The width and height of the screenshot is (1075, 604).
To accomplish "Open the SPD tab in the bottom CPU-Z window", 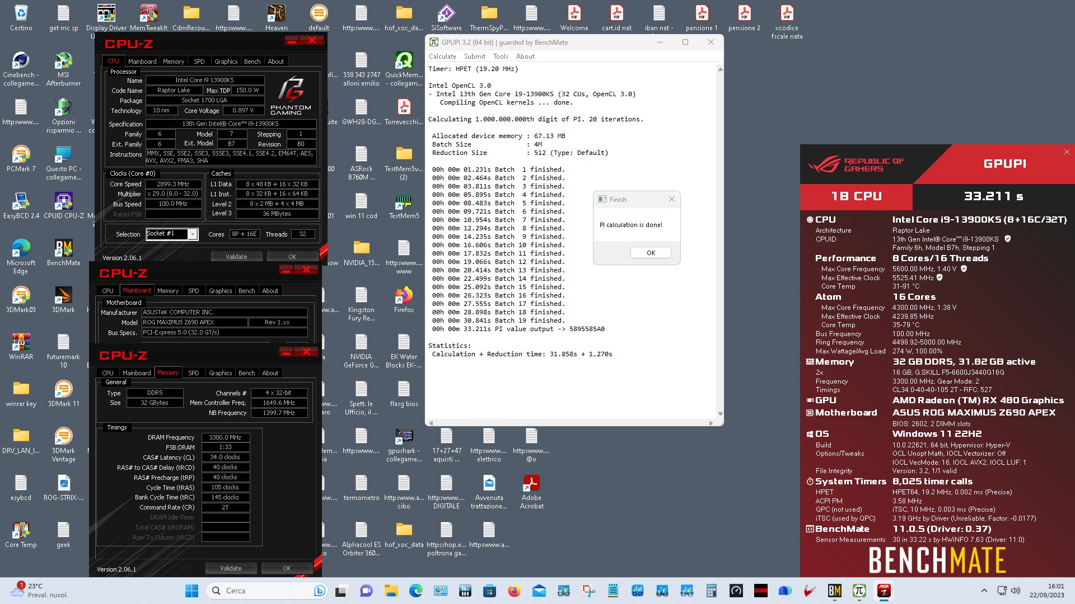I will (x=194, y=373).
